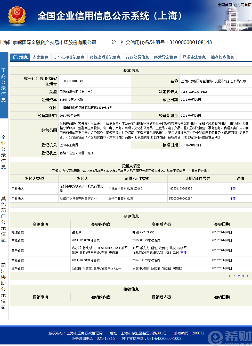252x346 pixels.
Task: Jump to page 3 of 变更信息
Action: [243, 276]
